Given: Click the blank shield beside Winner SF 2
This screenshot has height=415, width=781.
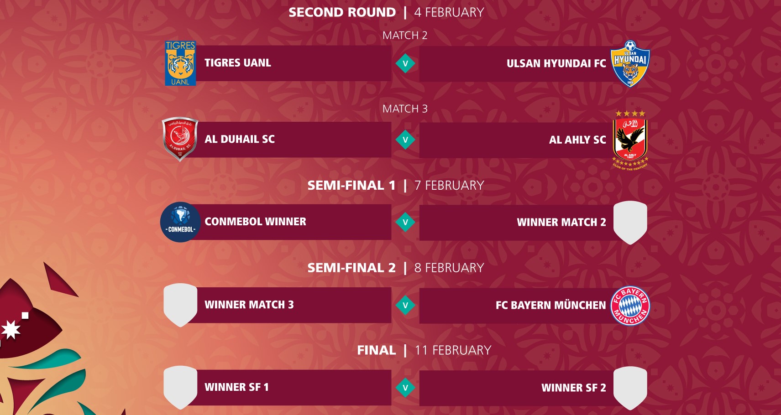Looking at the screenshot, I should 630,388.
